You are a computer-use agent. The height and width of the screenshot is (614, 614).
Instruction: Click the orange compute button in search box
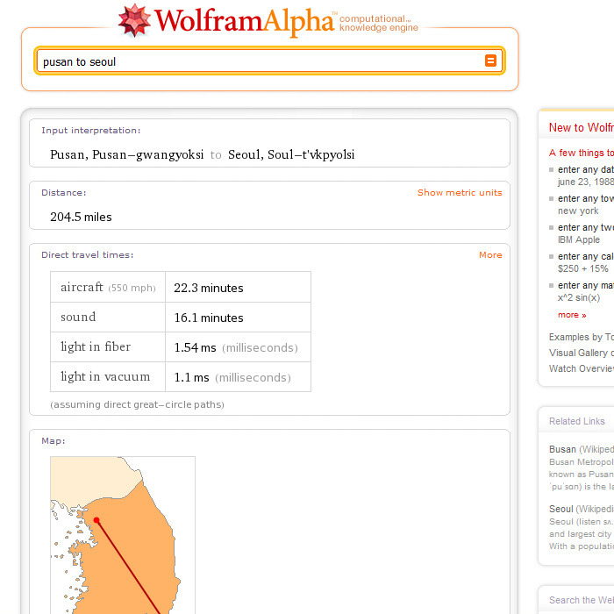tap(490, 61)
